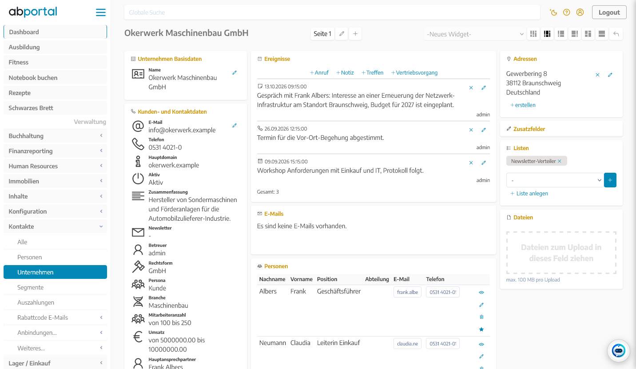Edit the E-Mail contact data pencil
Viewport: 636px width, 369px height.
point(235,126)
